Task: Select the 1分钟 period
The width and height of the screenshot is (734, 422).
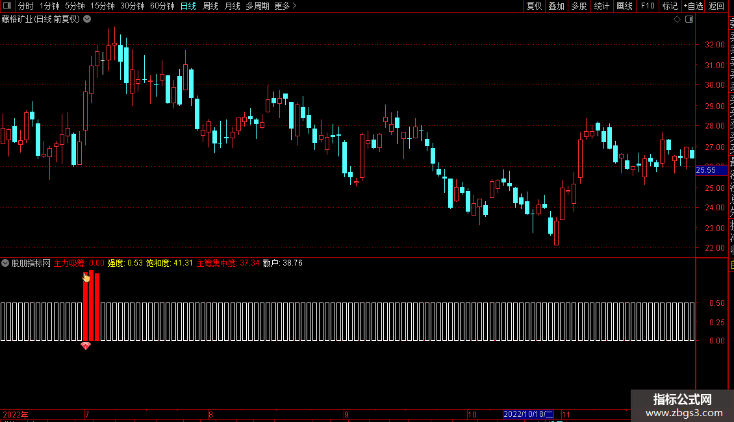Action: [x=49, y=6]
